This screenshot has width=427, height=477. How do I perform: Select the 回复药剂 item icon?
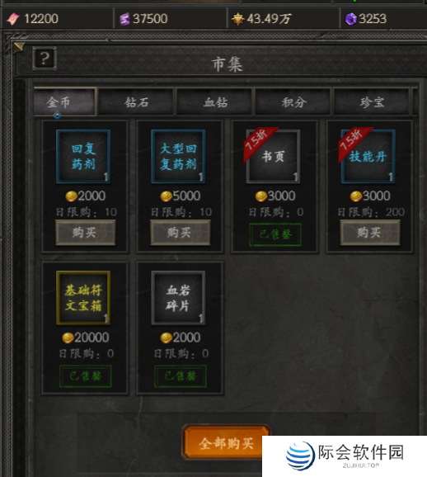point(83,156)
